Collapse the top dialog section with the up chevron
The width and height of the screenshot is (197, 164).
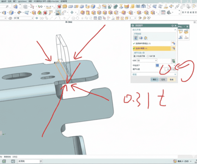click(x=175, y=30)
